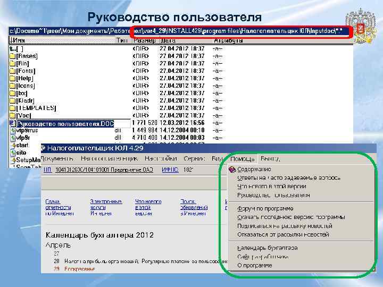The width and height of the screenshot is (383, 287).
Task: Open the Fonts folder icon
Action: pyautogui.click(x=12, y=71)
